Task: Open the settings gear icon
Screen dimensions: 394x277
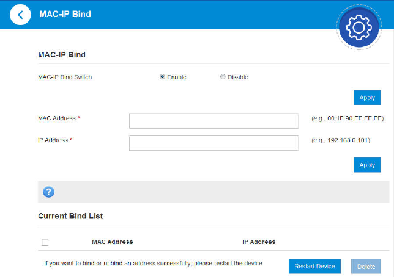Action: 359,28
